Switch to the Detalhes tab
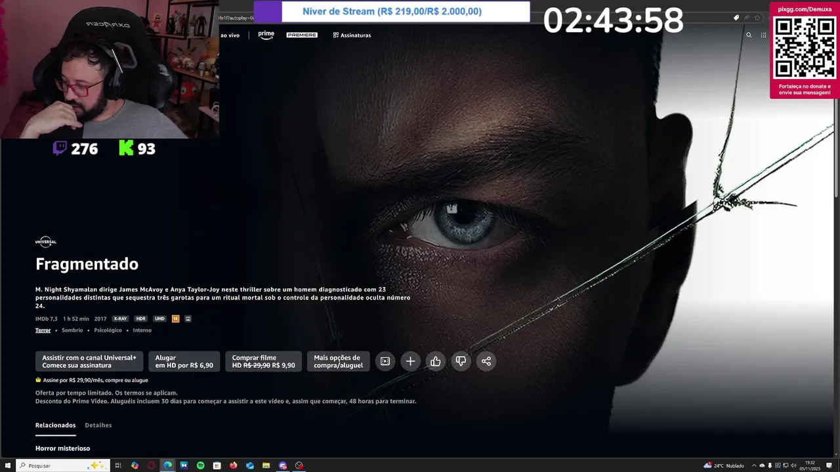840x472 pixels. click(x=98, y=425)
